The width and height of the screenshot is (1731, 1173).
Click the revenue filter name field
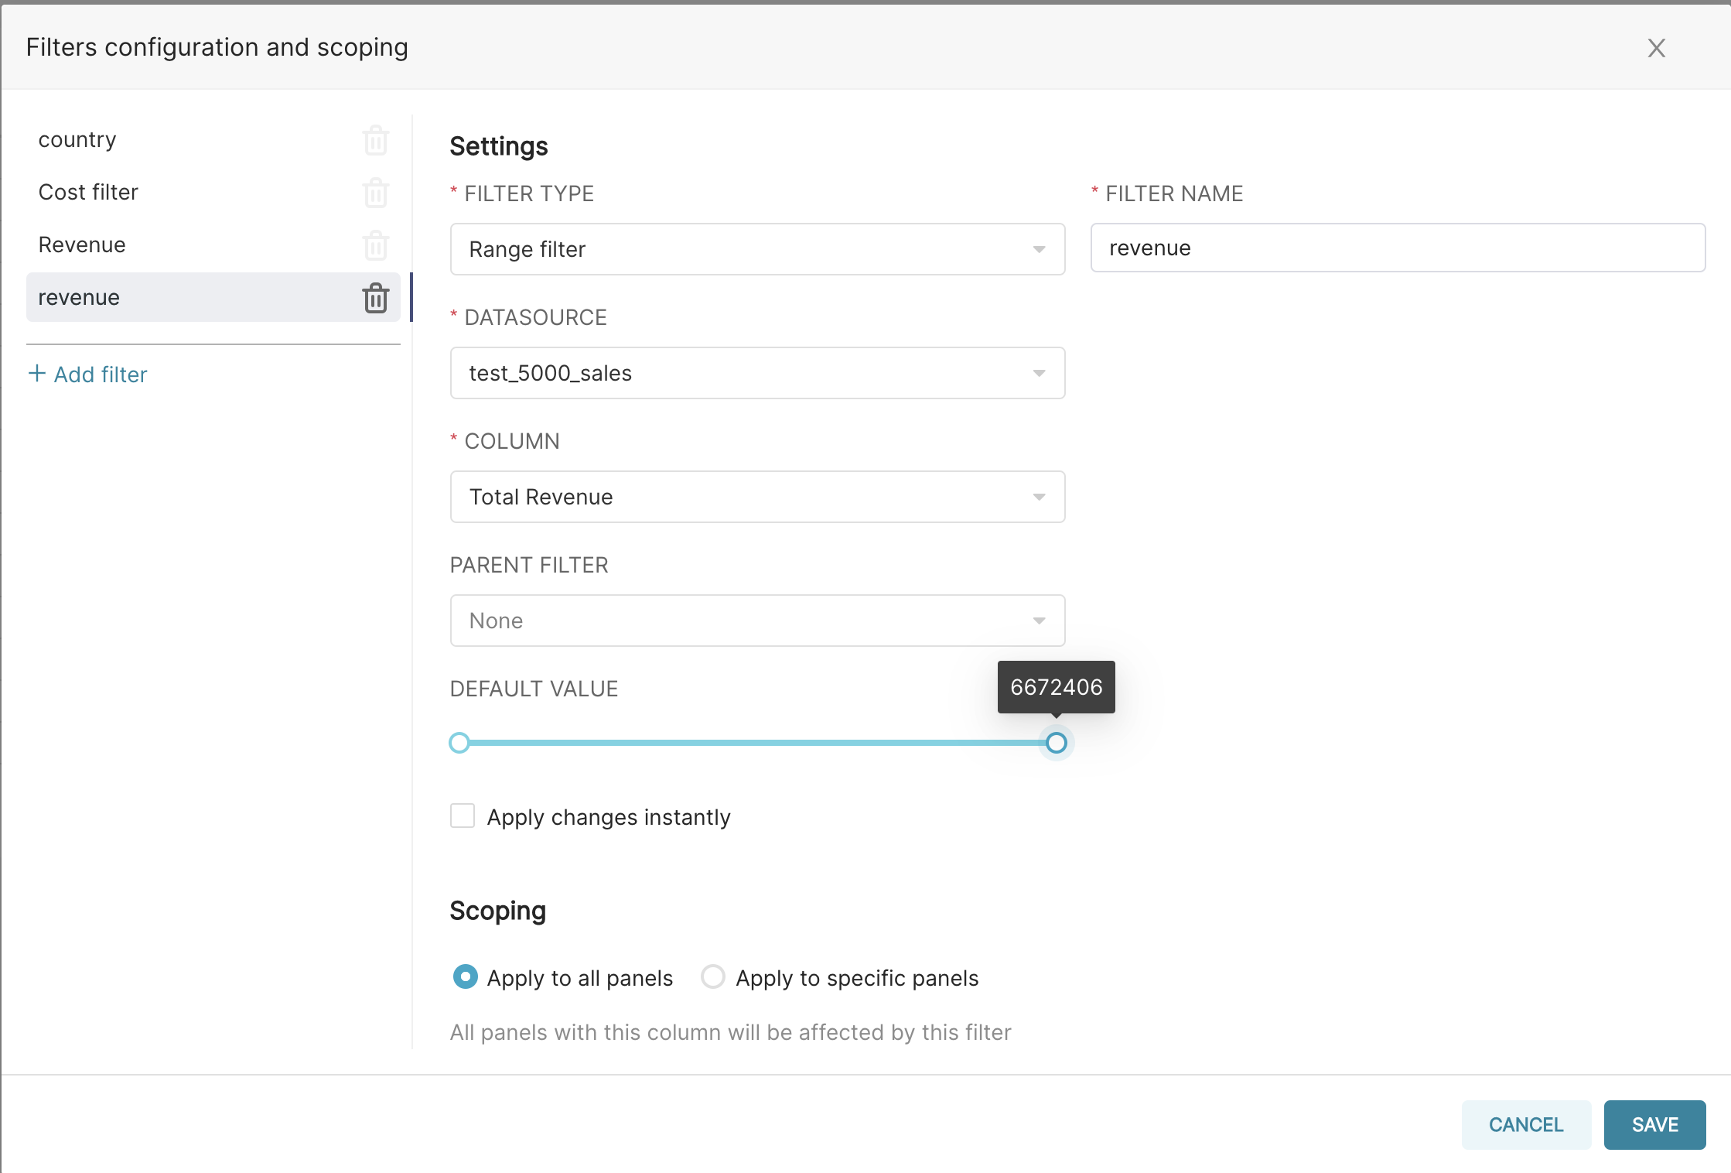click(1396, 248)
